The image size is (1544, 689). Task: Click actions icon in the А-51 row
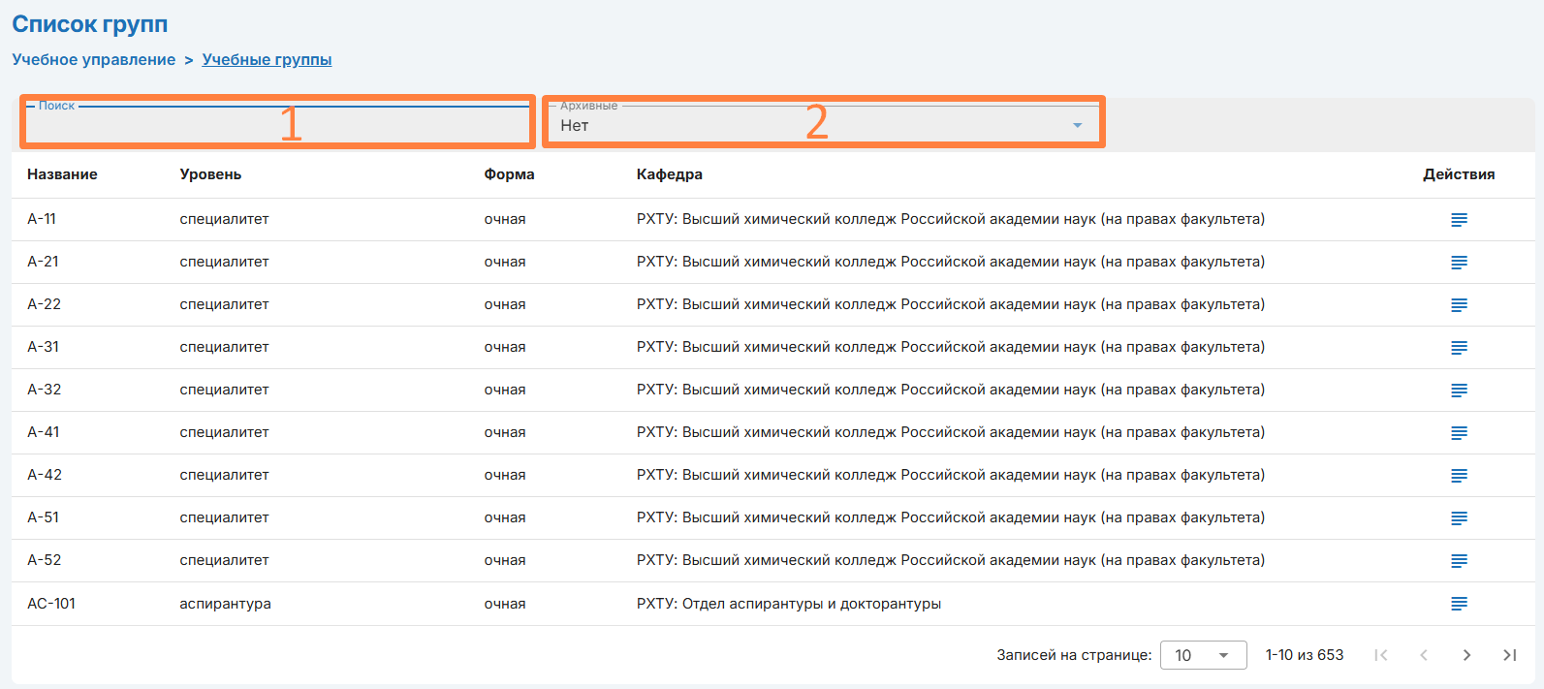coord(1459,518)
